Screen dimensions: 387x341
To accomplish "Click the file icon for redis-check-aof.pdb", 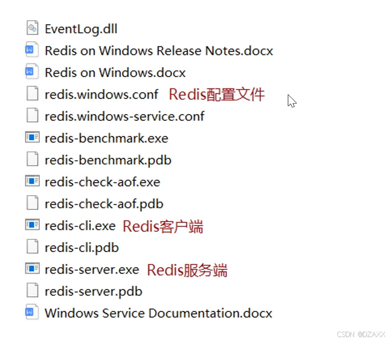I will click(32, 202).
